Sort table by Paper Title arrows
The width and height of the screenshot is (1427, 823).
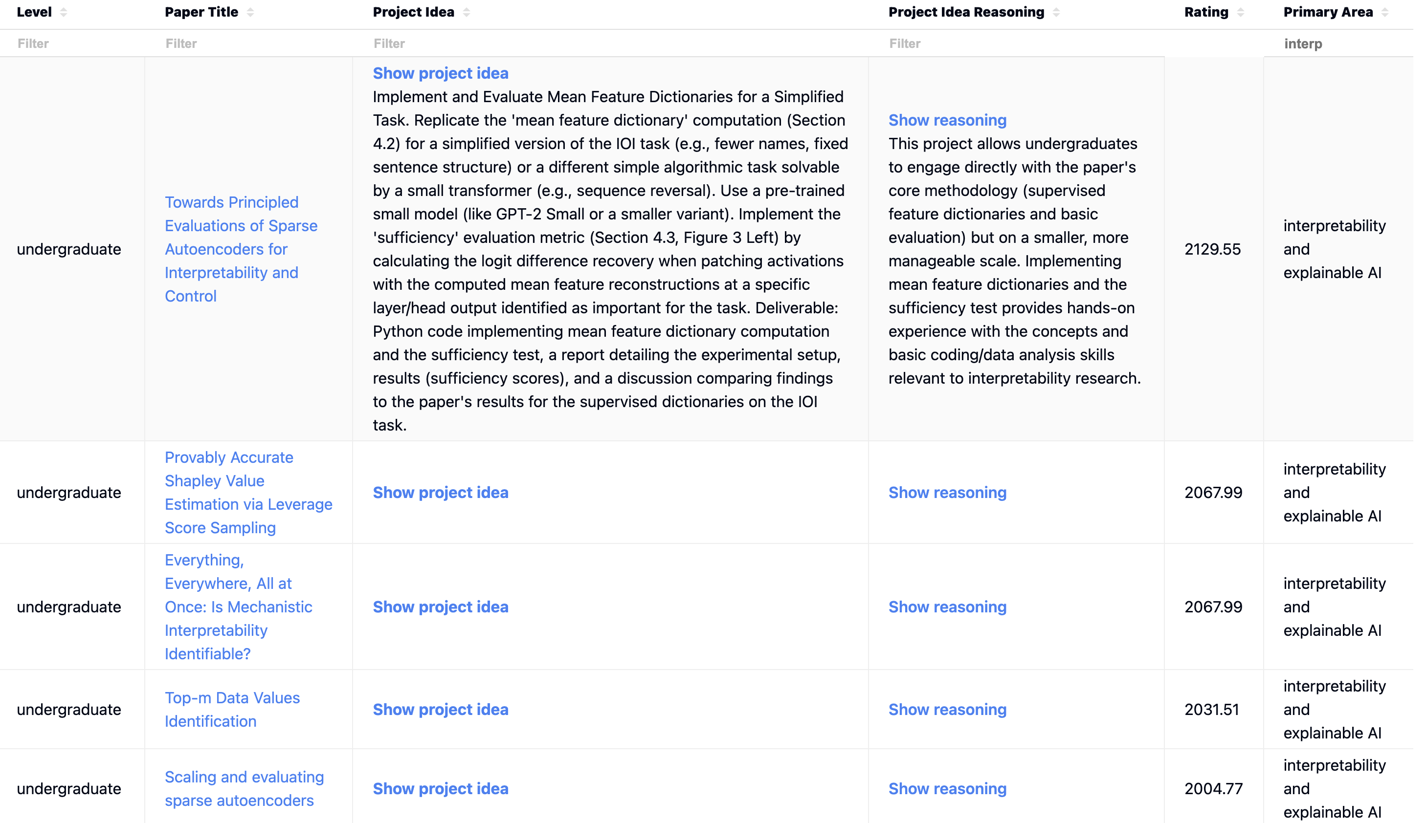tap(250, 12)
